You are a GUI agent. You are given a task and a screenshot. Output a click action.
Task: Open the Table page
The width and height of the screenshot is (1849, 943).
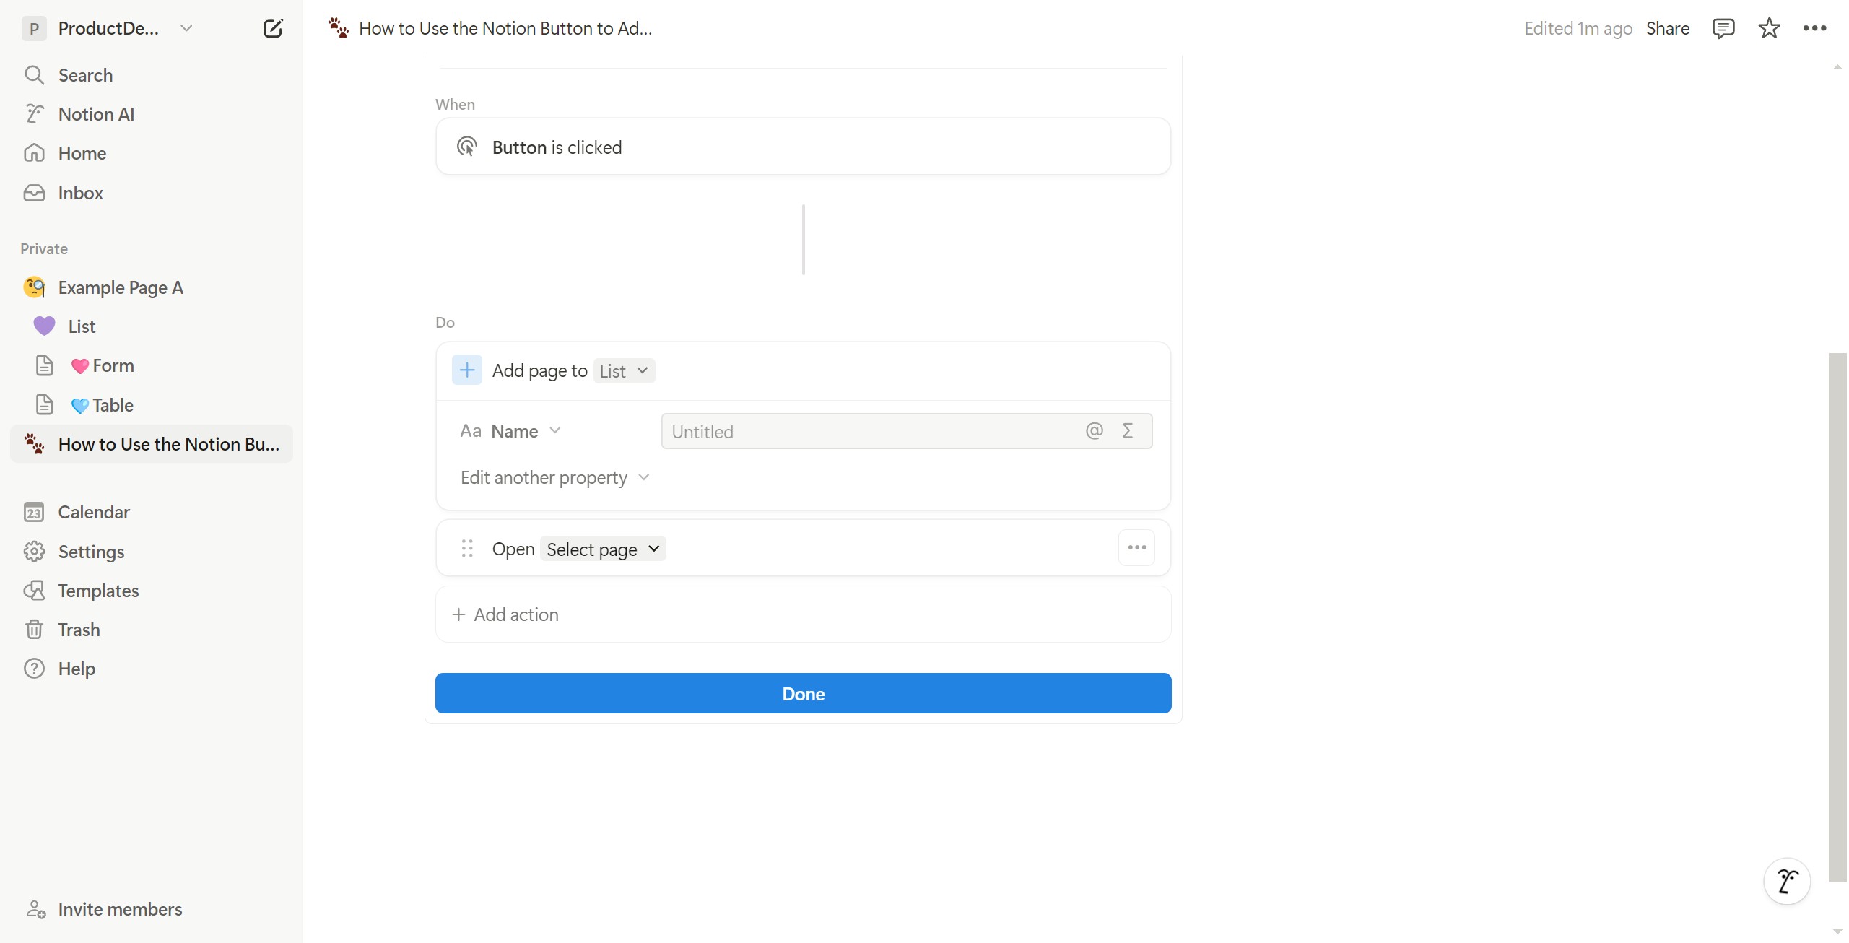[x=152, y=405]
